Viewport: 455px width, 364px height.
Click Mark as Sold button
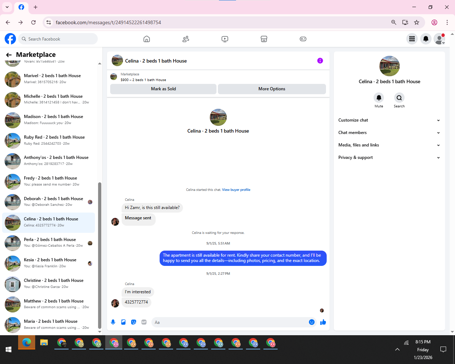coord(163,89)
